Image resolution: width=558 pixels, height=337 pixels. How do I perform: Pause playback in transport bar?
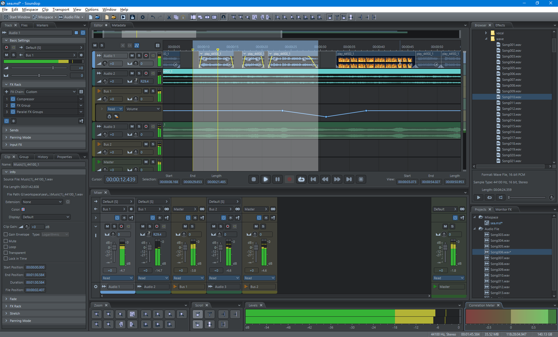[278, 179]
